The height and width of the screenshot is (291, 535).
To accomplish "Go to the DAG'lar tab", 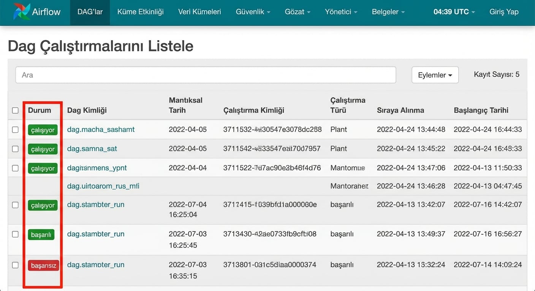I will click(x=90, y=12).
